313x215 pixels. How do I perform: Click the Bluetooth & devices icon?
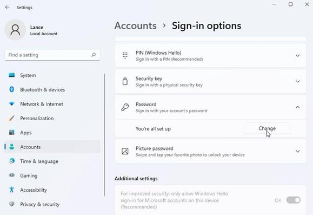[12, 89]
